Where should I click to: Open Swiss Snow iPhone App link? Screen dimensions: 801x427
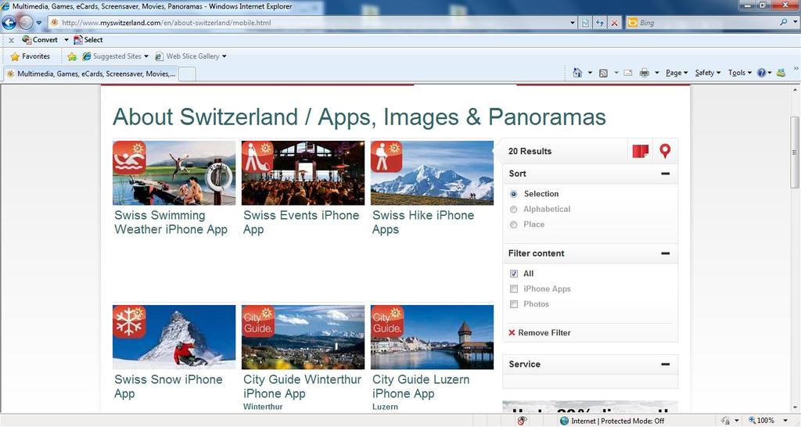click(169, 386)
